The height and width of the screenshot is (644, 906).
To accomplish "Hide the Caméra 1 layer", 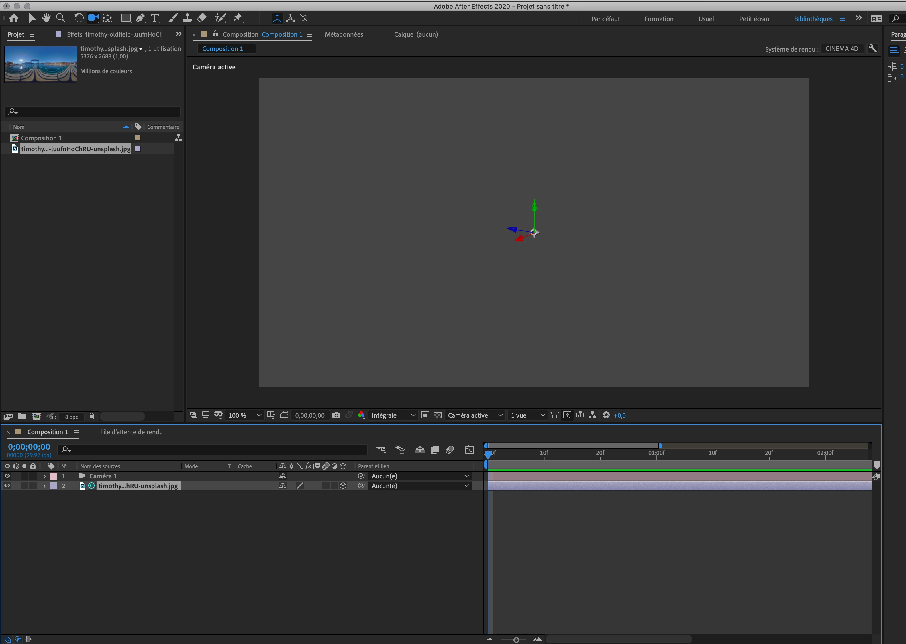I will click(x=7, y=476).
